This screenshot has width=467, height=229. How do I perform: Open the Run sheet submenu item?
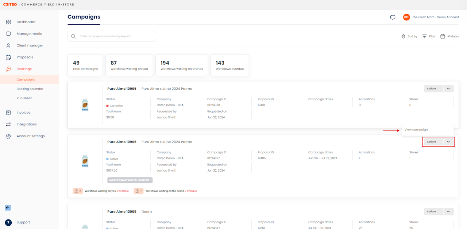point(24,98)
